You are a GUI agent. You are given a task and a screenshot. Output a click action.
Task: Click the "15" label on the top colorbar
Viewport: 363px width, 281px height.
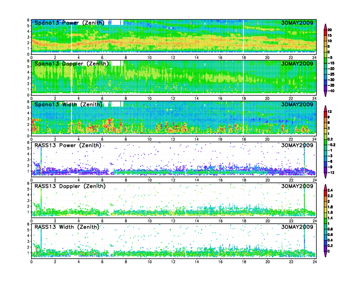330,35
